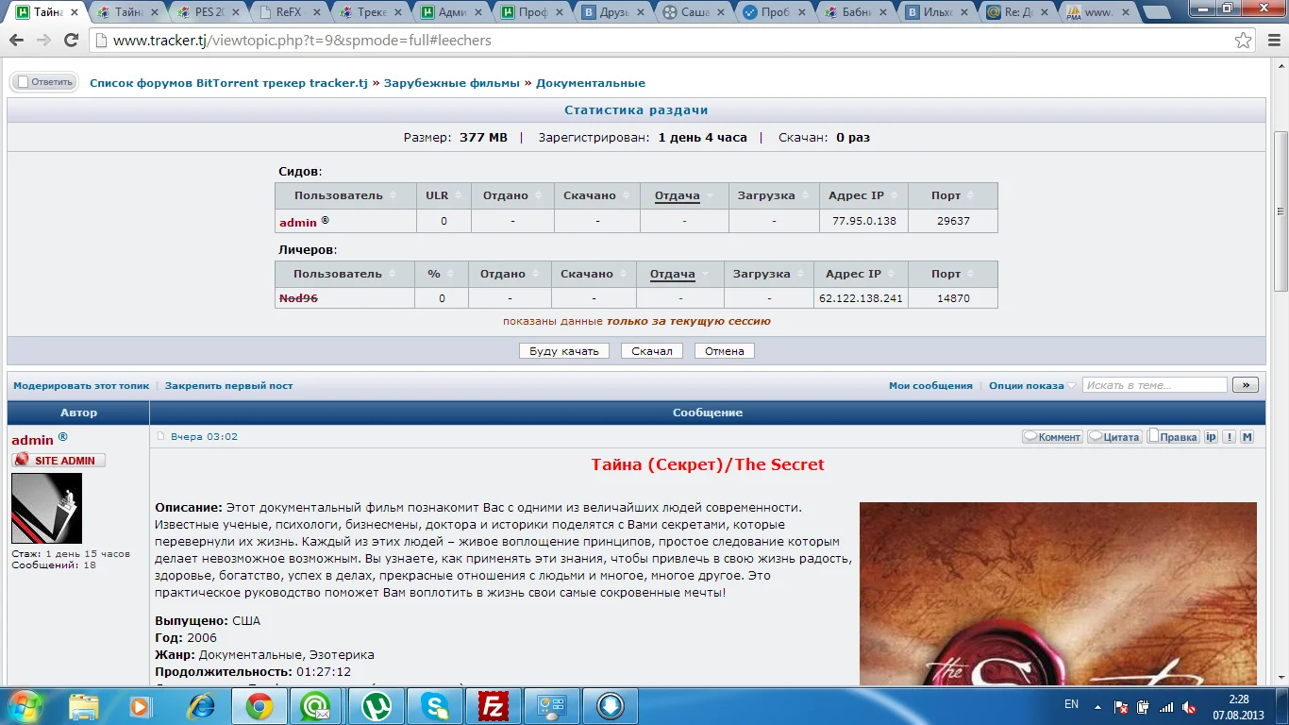Click the Искать в теме search field
This screenshot has height=725, width=1289.
(1155, 385)
